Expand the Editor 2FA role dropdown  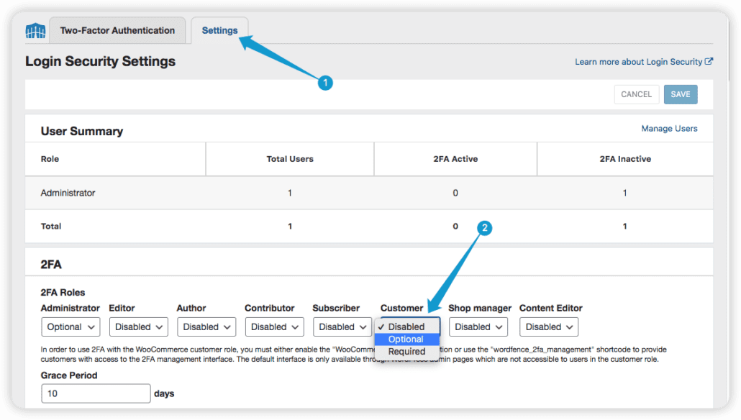coord(138,327)
